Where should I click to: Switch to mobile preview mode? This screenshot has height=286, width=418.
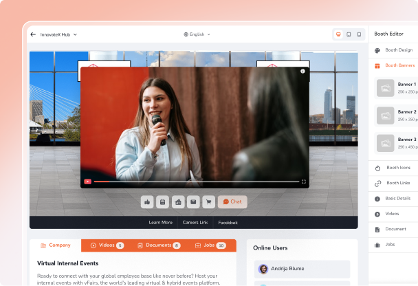359,34
